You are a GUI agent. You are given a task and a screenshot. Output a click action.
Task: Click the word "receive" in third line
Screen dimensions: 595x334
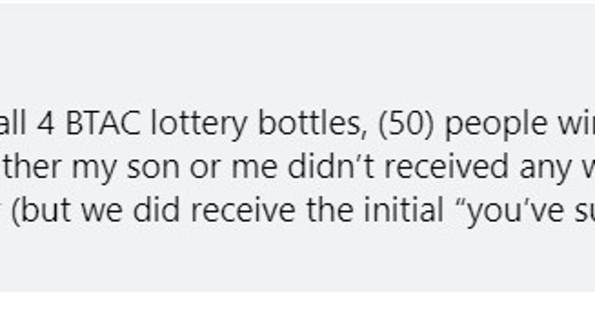pyautogui.click(x=243, y=210)
